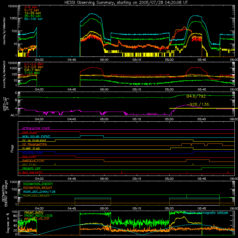Click the SAA_FLAG label
This screenshot has width=238, height=238.
pyautogui.click(x=29, y=156)
